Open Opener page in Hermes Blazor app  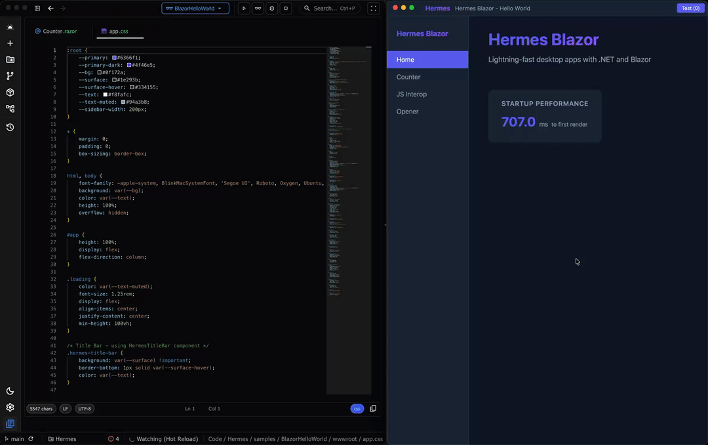pyautogui.click(x=427, y=112)
